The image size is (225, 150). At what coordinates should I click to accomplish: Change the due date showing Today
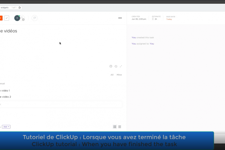click(170, 19)
